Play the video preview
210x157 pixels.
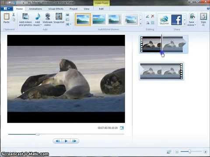click(66, 141)
